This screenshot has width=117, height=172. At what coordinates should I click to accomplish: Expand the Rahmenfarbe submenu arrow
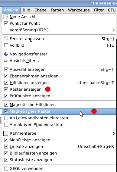[x=113, y=133]
